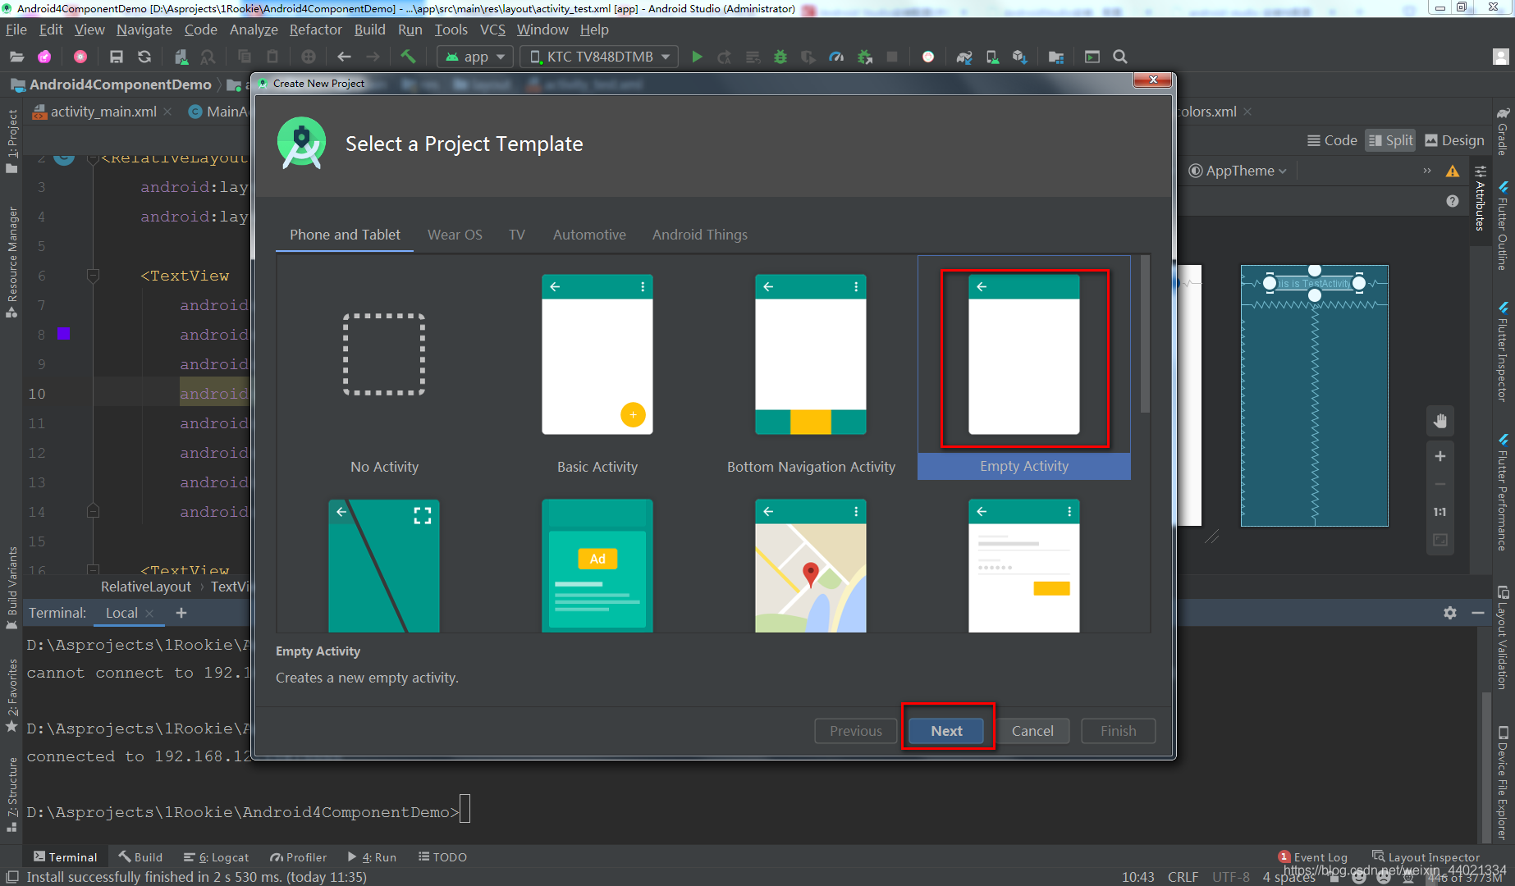1515x886 pixels.
Task: Switch to the Android Things tab
Action: (699, 235)
